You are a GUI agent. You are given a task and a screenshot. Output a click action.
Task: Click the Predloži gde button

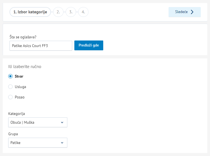[89, 45]
